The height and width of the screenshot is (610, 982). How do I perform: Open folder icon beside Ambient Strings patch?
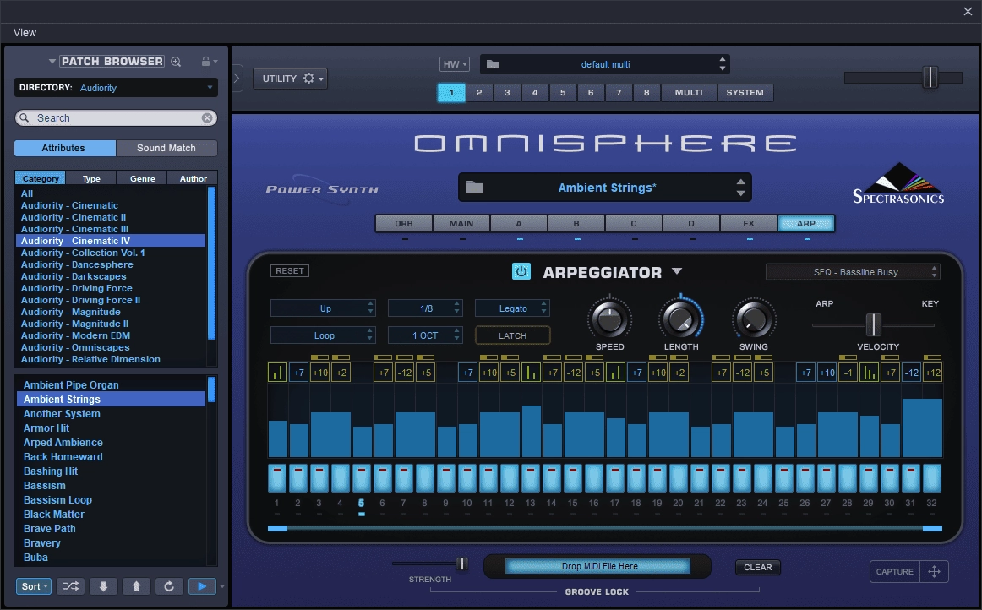click(475, 187)
